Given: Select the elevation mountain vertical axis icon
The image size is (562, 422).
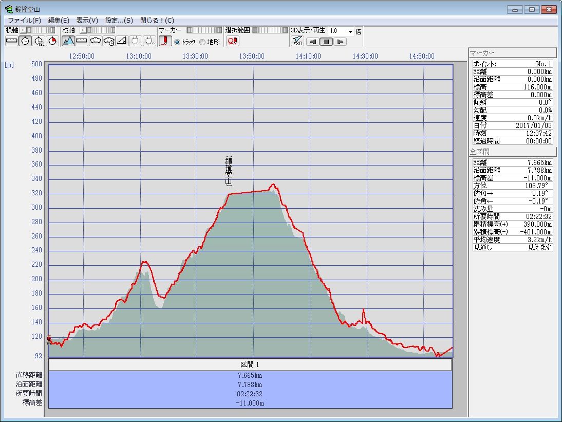Looking at the screenshot, I should 68,41.
